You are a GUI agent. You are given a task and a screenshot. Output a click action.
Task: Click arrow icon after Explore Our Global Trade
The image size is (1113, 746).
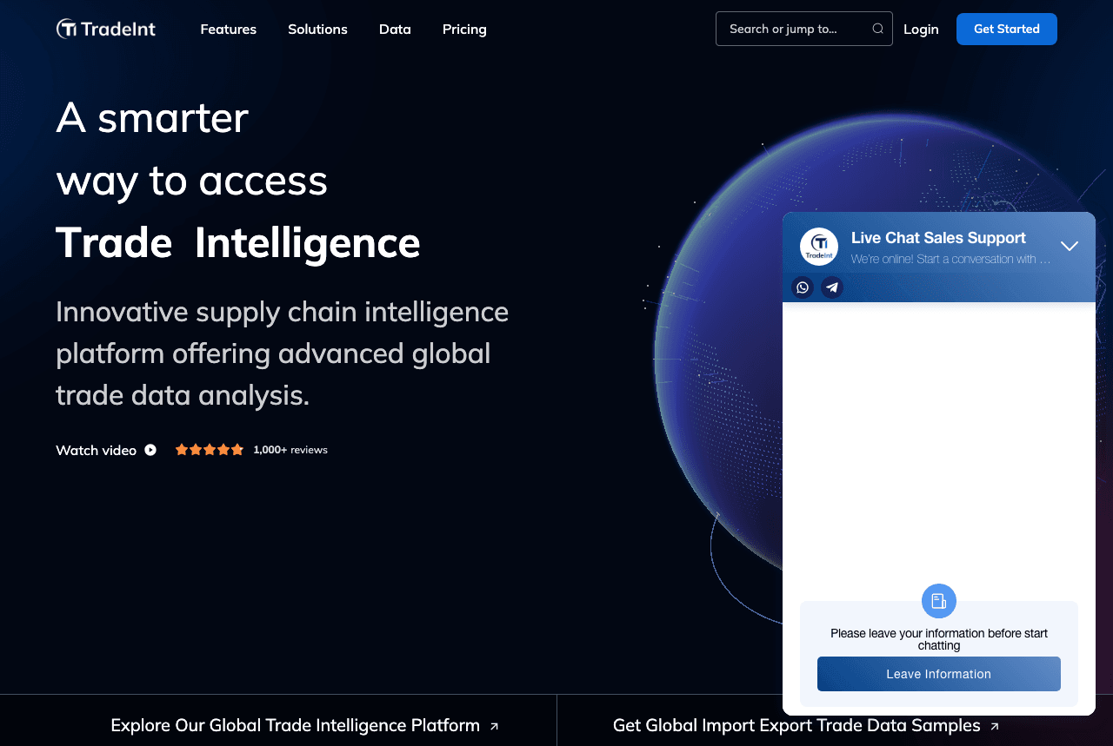point(494,726)
